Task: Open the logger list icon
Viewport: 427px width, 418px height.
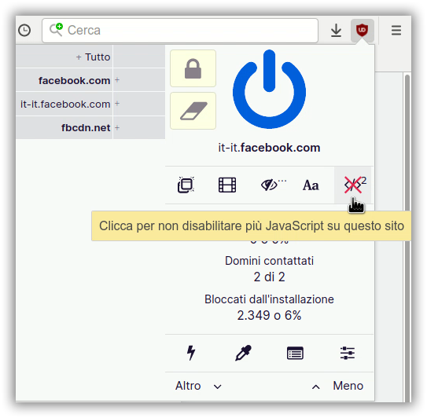Action: point(295,353)
